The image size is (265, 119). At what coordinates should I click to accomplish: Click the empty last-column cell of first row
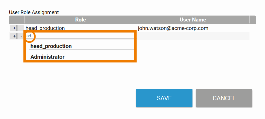tap(253, 28)
